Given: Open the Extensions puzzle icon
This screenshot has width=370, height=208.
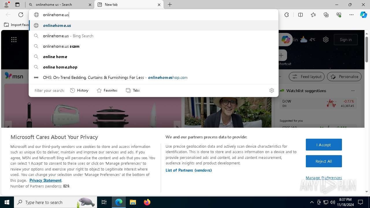Looking at the screenshot, I should click(286, 15).
